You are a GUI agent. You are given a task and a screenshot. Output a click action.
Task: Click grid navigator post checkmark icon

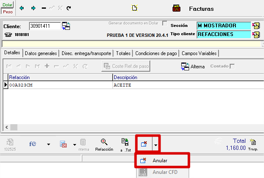tap(66, 66)
